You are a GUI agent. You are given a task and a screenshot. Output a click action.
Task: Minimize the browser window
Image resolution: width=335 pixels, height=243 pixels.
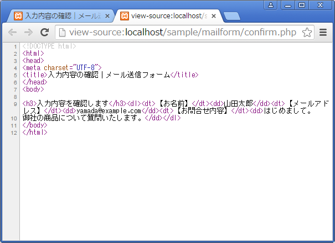click(286, 5)
